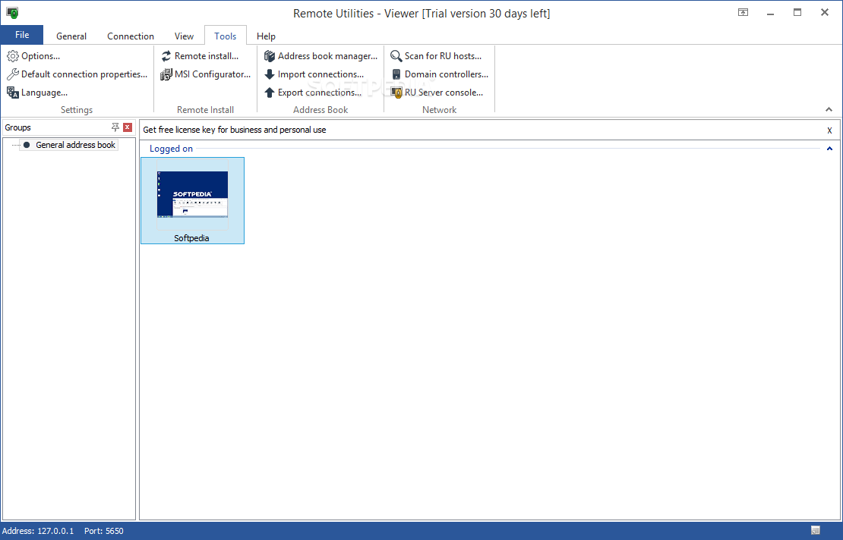The height and width of the screenshot is (540, 843).
Task: Open Options gear icon in Settings
Action: coord(12,56)
